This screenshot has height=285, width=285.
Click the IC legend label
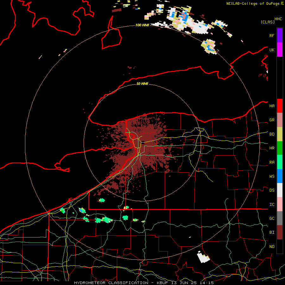(272, 205)
